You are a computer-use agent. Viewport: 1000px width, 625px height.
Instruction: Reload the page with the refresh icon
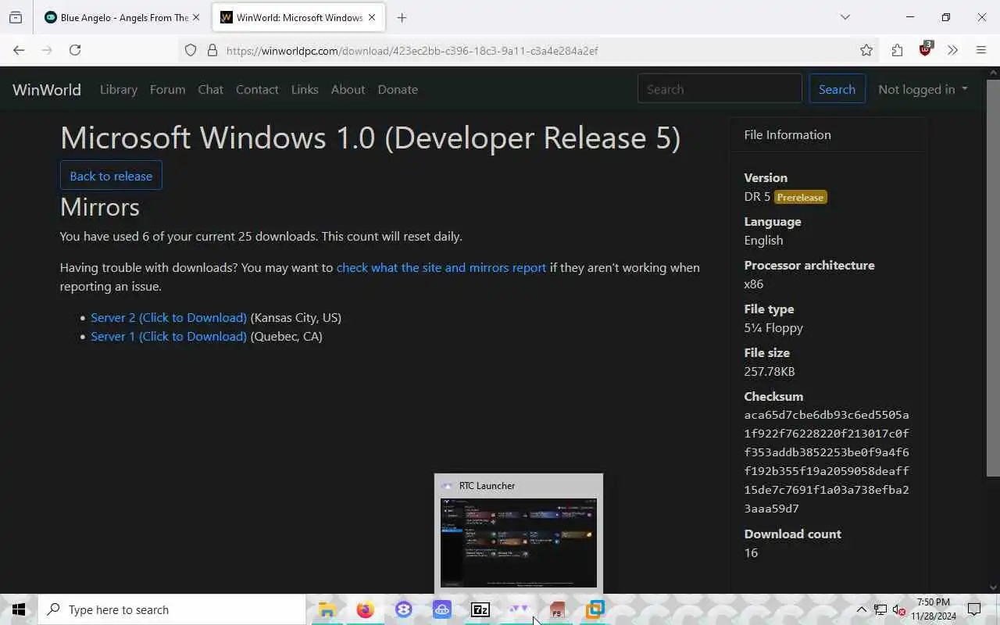point(75,50)
